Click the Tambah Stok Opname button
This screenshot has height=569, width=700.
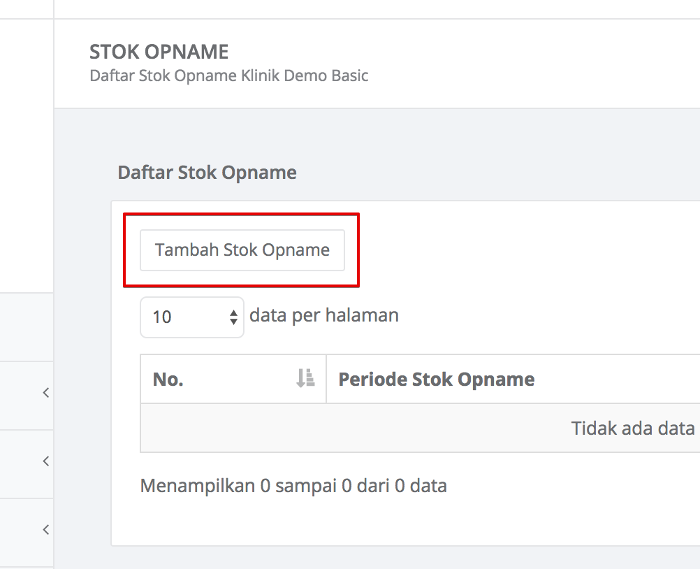[x=242, y=250]
